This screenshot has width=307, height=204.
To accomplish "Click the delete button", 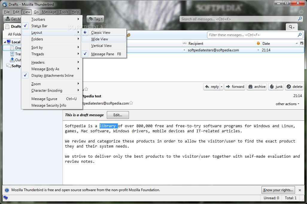I will coord(294,87).
